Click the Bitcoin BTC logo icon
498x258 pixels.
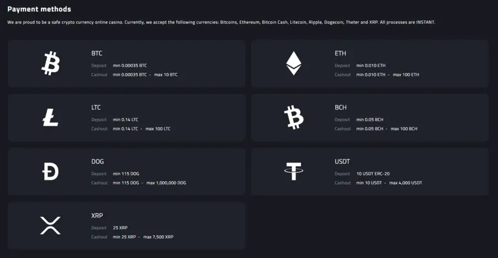coord(50,63)
